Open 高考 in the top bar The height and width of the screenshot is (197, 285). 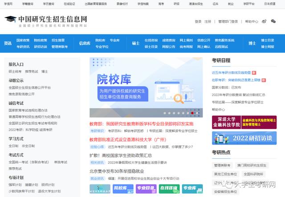click(x=161, y=4)
